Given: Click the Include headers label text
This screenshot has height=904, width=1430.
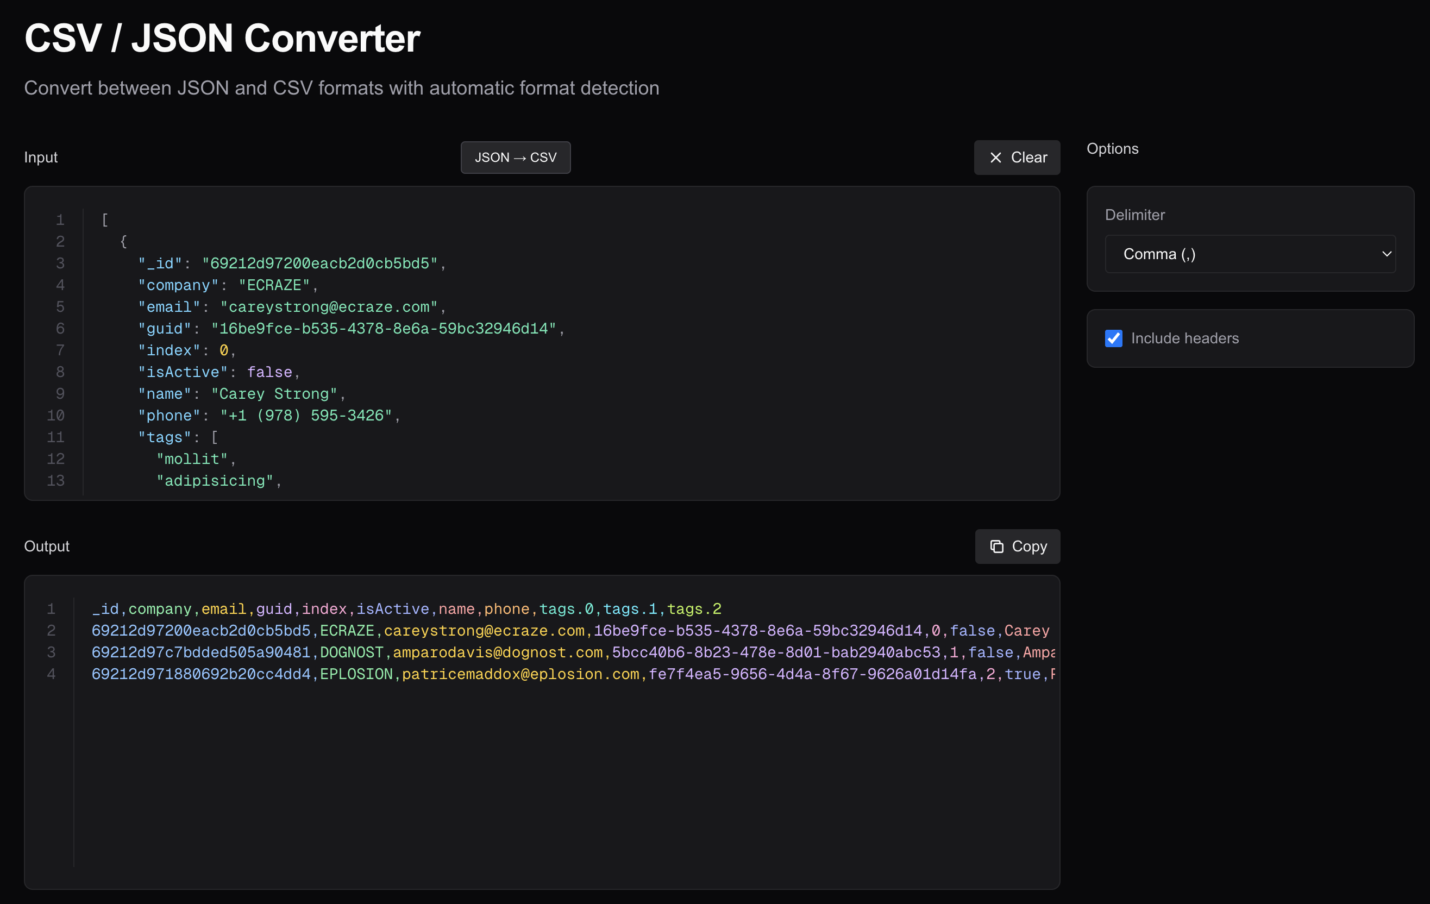Looking at the screenshot, I should (1185, 338).
